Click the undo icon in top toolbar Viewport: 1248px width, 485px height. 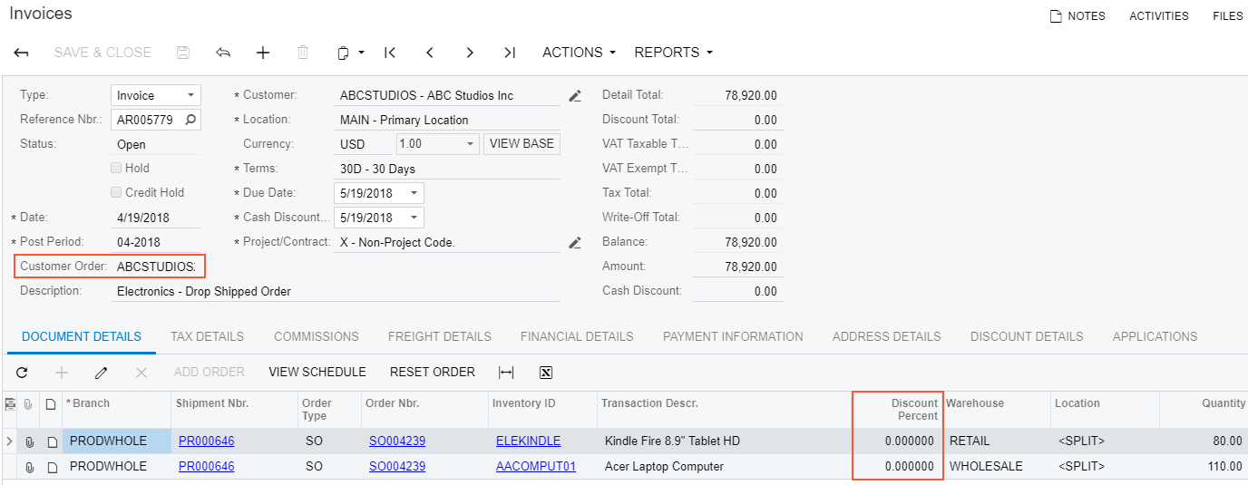point(223,53)
